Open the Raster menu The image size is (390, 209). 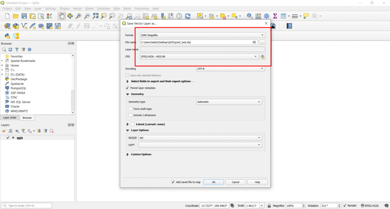pyautogui.click(x=90, y=8)
